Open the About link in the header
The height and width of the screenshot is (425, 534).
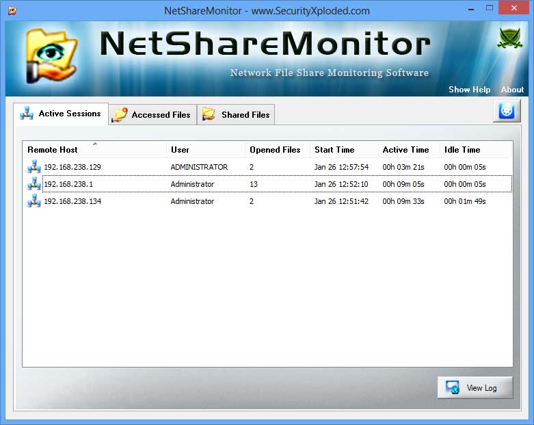point(512,90)
